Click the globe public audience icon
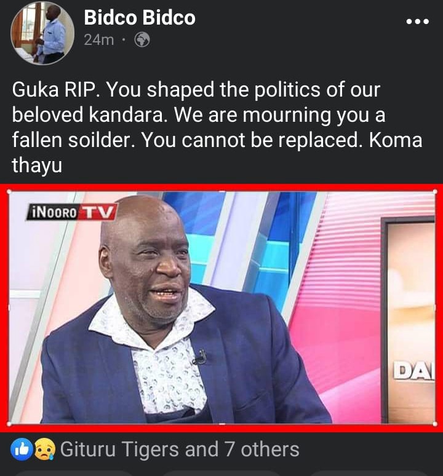 point(142,40)
